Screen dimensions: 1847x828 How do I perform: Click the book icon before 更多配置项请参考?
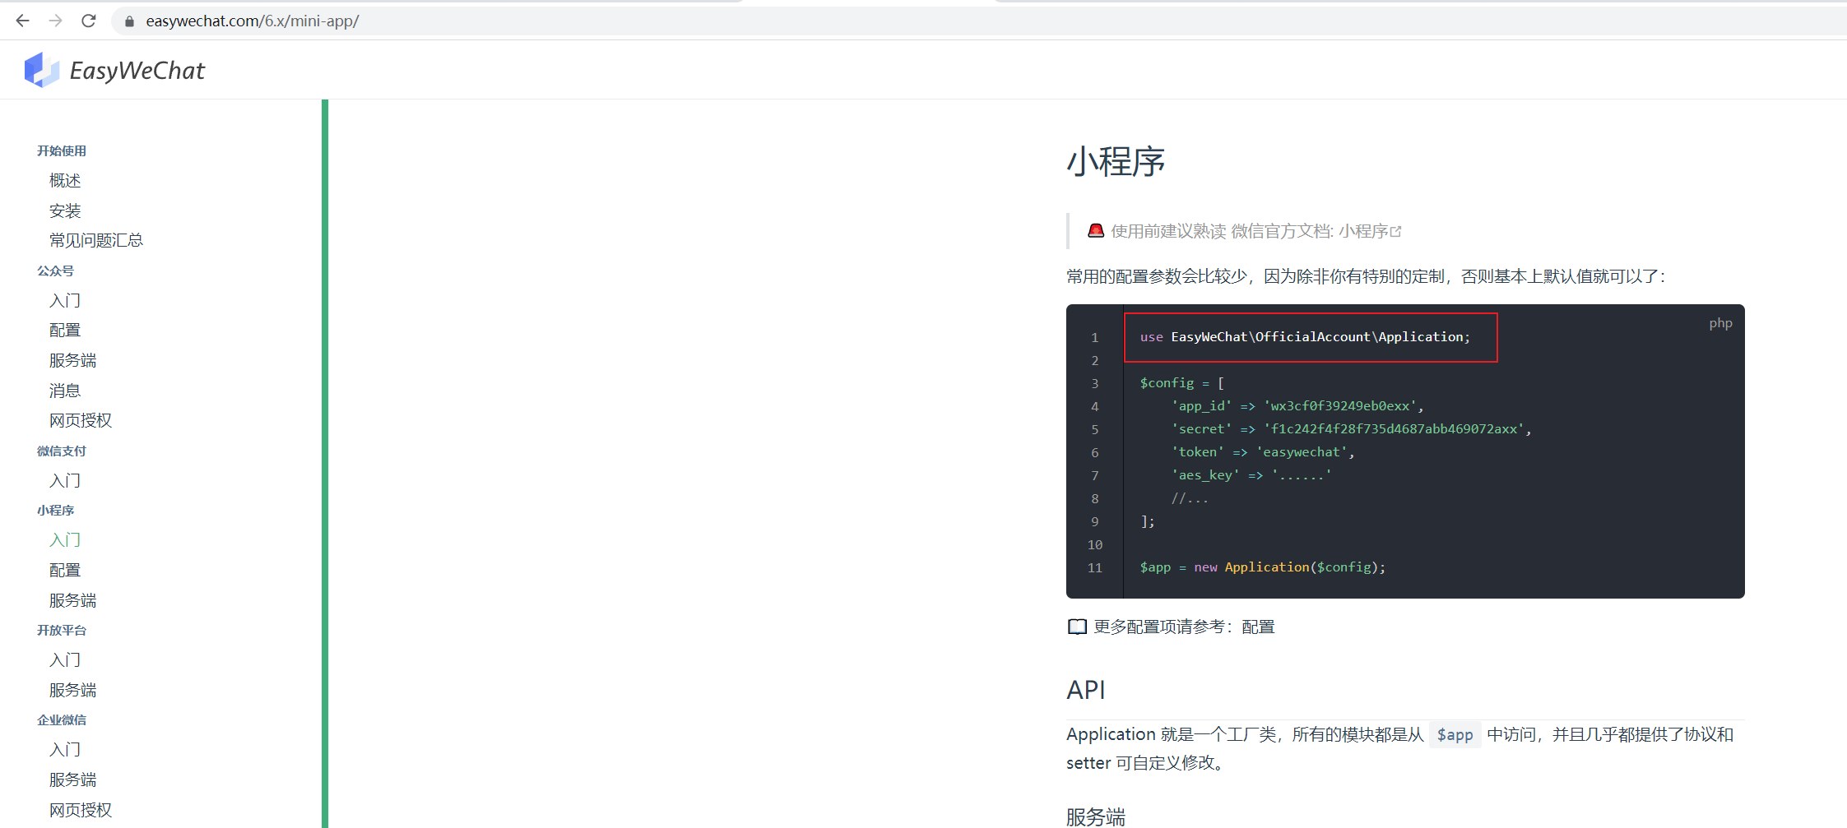[x=1077, y=626]
